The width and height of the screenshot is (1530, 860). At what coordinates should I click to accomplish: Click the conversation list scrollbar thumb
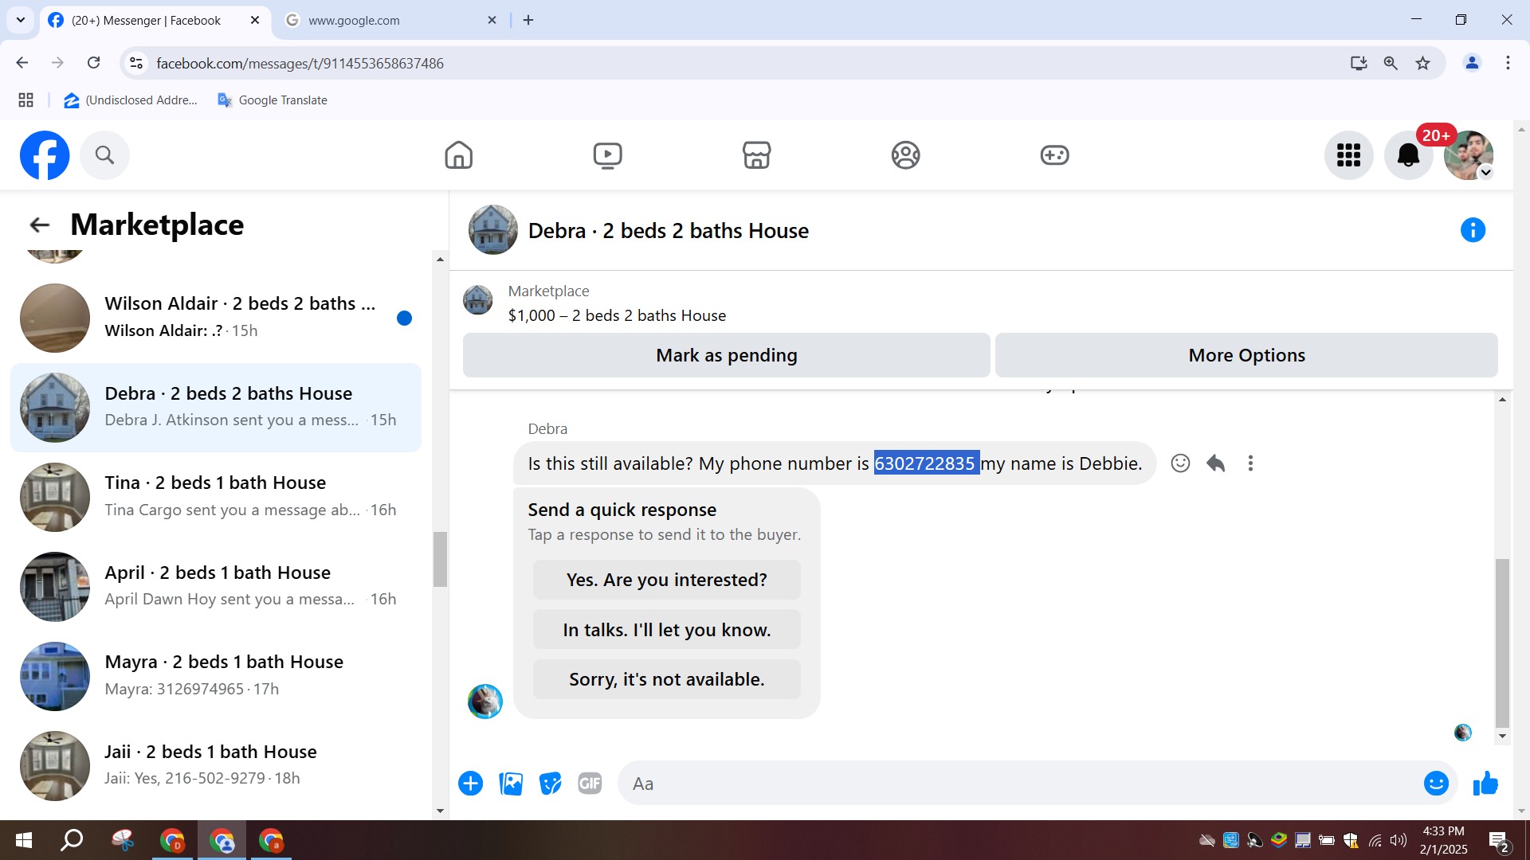[x=440, y=559]
